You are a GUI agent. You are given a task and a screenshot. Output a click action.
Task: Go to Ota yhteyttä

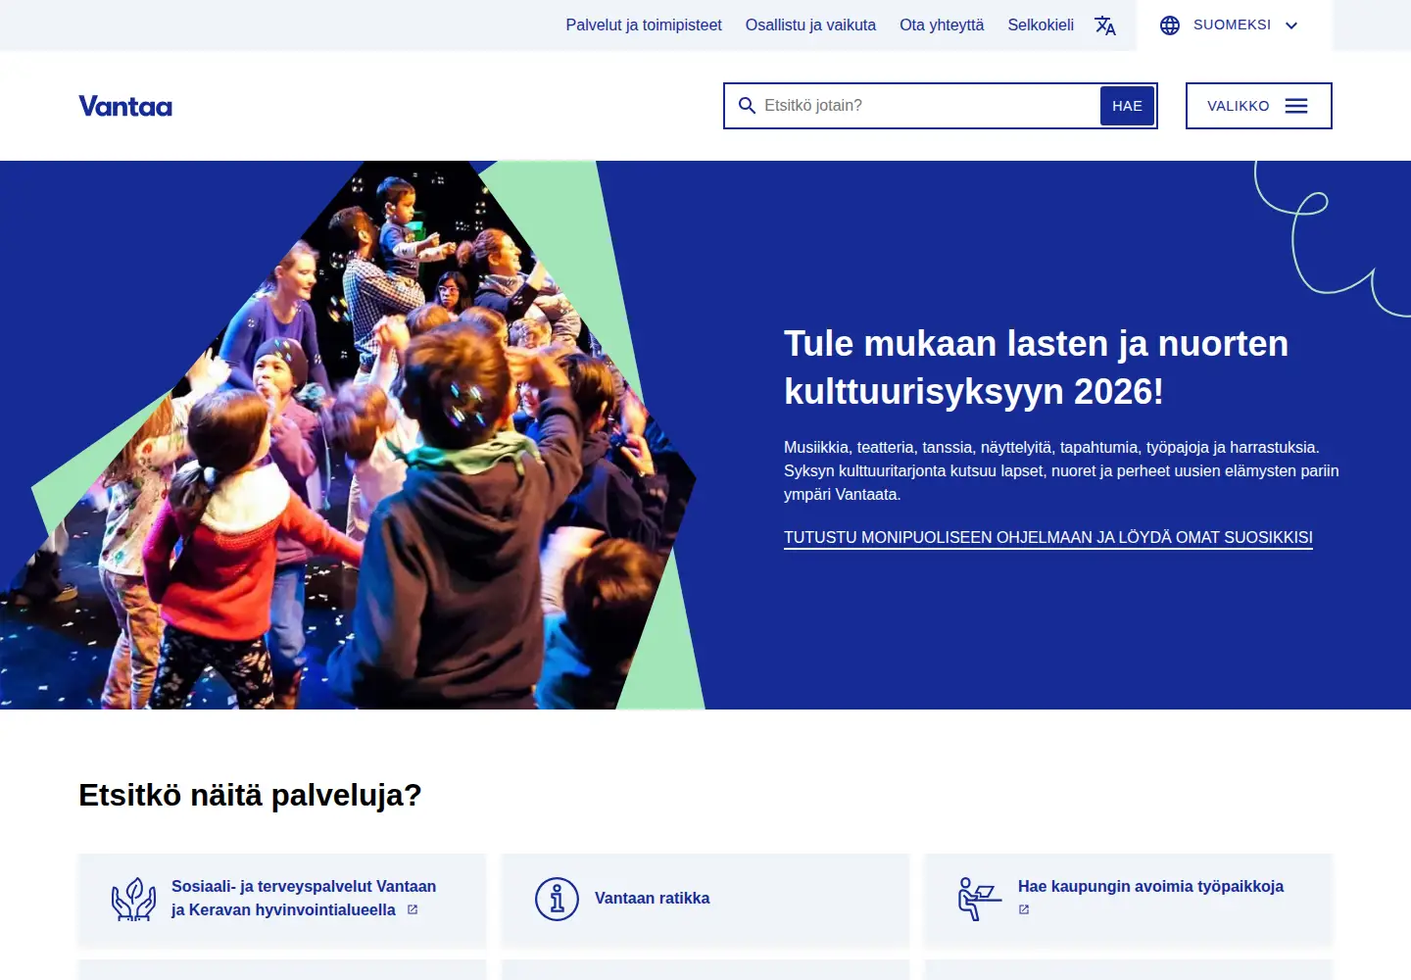click(942, 25)
